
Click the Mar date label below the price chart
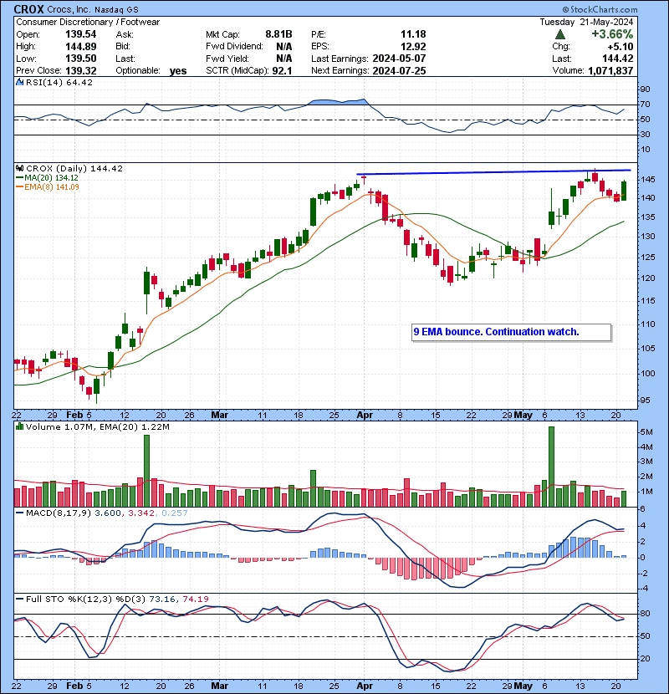(x=220, y=416)
